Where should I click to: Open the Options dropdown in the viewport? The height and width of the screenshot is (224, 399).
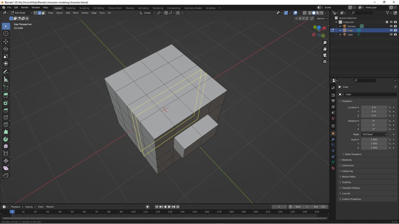322,19
